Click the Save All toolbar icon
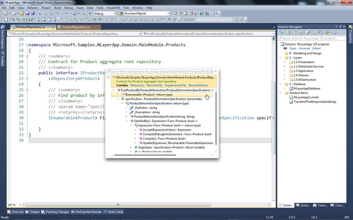Screen dimensions: 353x220 pyautogui.click(x=33, y=14)
